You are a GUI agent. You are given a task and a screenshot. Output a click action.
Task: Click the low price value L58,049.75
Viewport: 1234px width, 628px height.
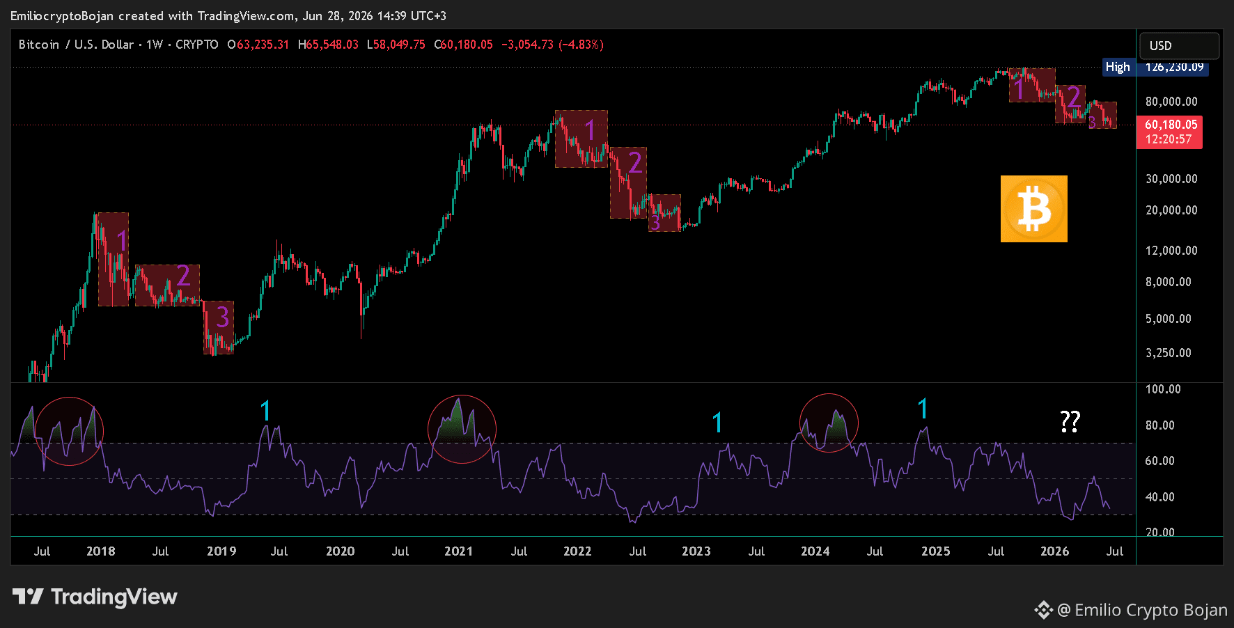(x=396, y=45)
